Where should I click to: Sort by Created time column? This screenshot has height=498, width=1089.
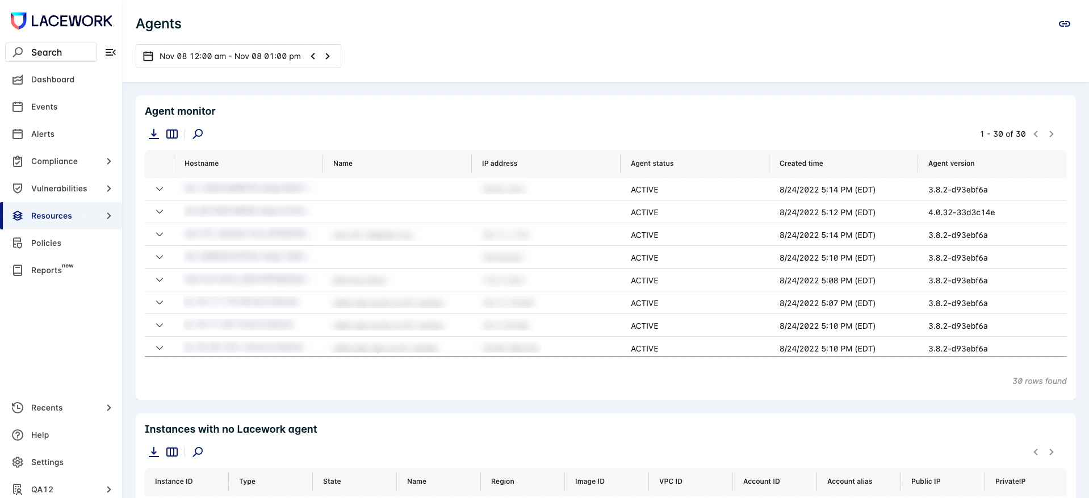801,164
